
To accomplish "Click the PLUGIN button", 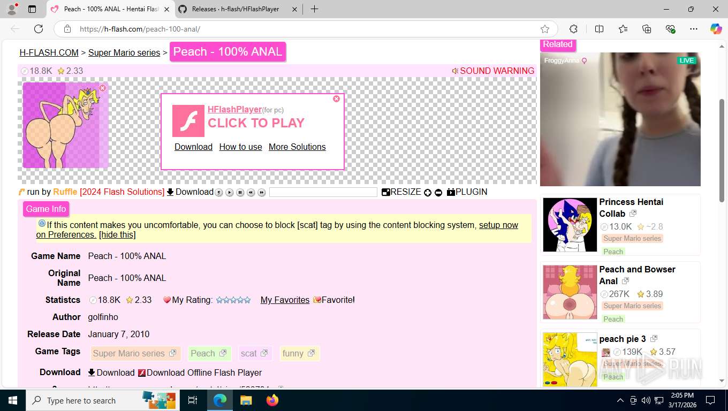I will coord(467,192).
